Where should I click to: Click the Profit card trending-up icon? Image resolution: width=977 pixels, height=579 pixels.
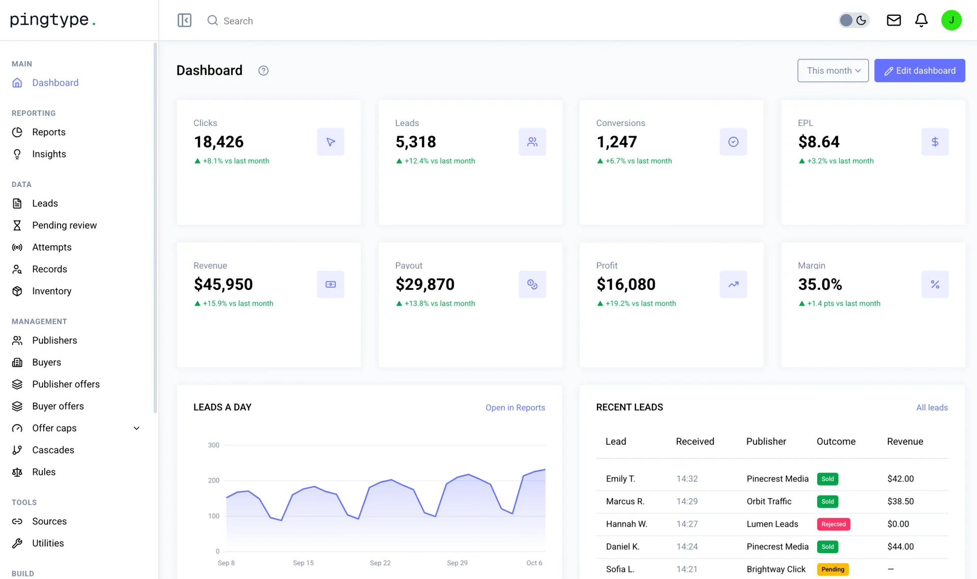[733, 284]
